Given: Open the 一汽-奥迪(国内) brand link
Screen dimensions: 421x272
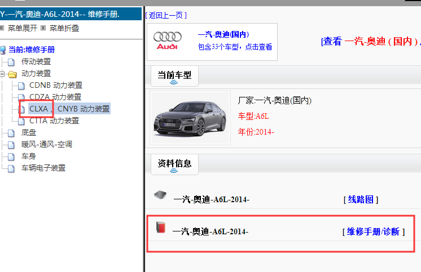Looking at the screenshot, I should [223, 34].
